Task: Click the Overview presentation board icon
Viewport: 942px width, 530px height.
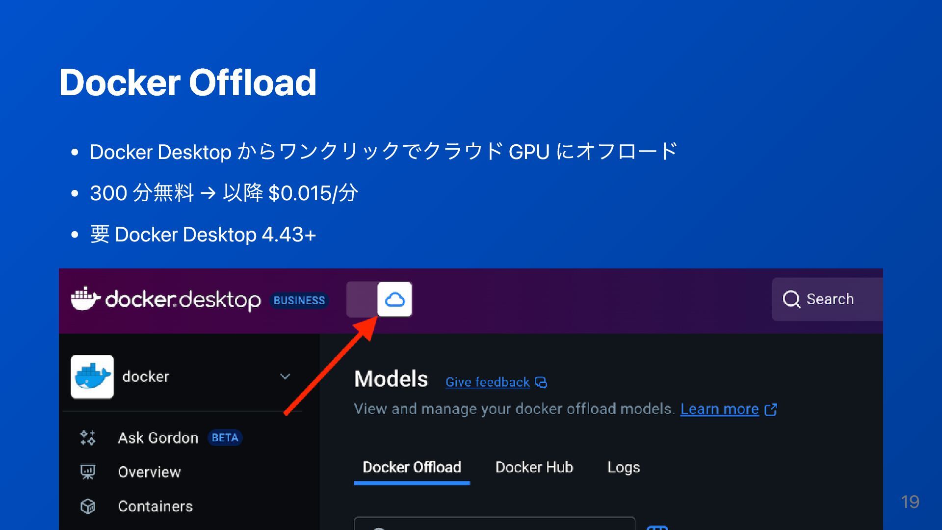Action: tap(88, 472)
